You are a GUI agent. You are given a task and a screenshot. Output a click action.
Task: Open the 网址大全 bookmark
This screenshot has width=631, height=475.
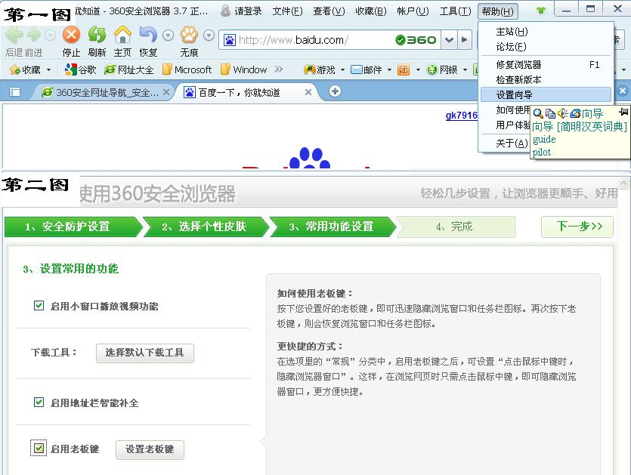[128, 69]
